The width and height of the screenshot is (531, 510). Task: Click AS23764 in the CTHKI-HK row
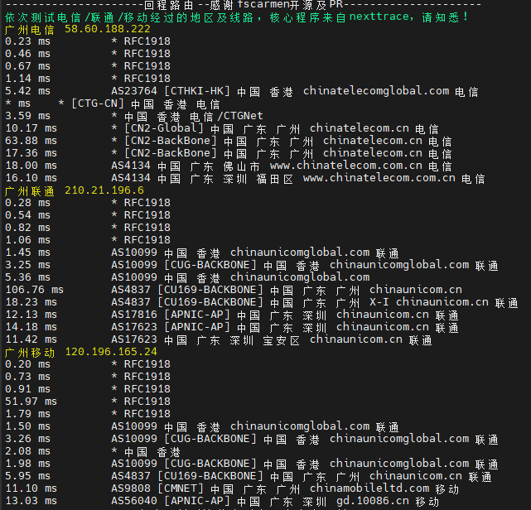[134, 91]
